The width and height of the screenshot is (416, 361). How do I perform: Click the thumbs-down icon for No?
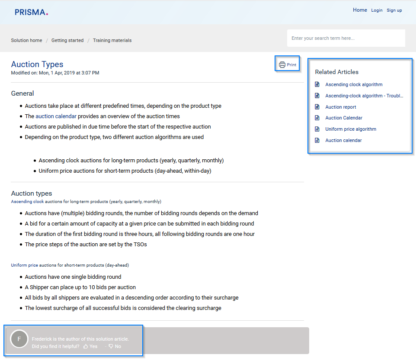point(111,346)
